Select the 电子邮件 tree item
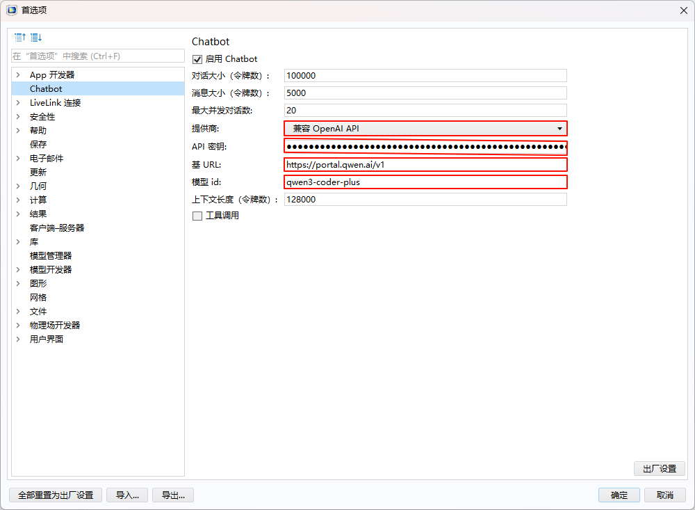 (47, 159)
